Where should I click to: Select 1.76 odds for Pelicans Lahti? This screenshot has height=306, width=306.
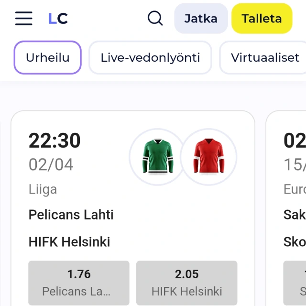point(79,283)
